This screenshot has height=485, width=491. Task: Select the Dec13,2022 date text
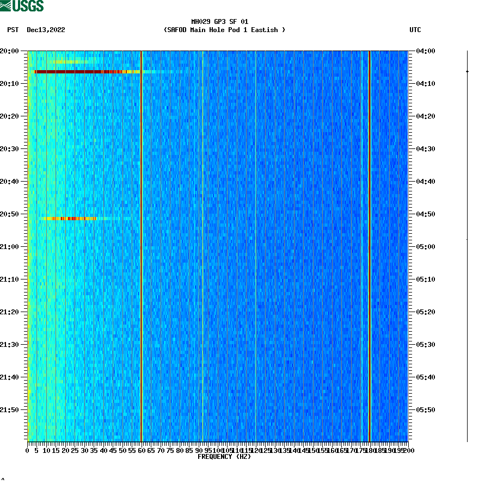coord(45,30)
